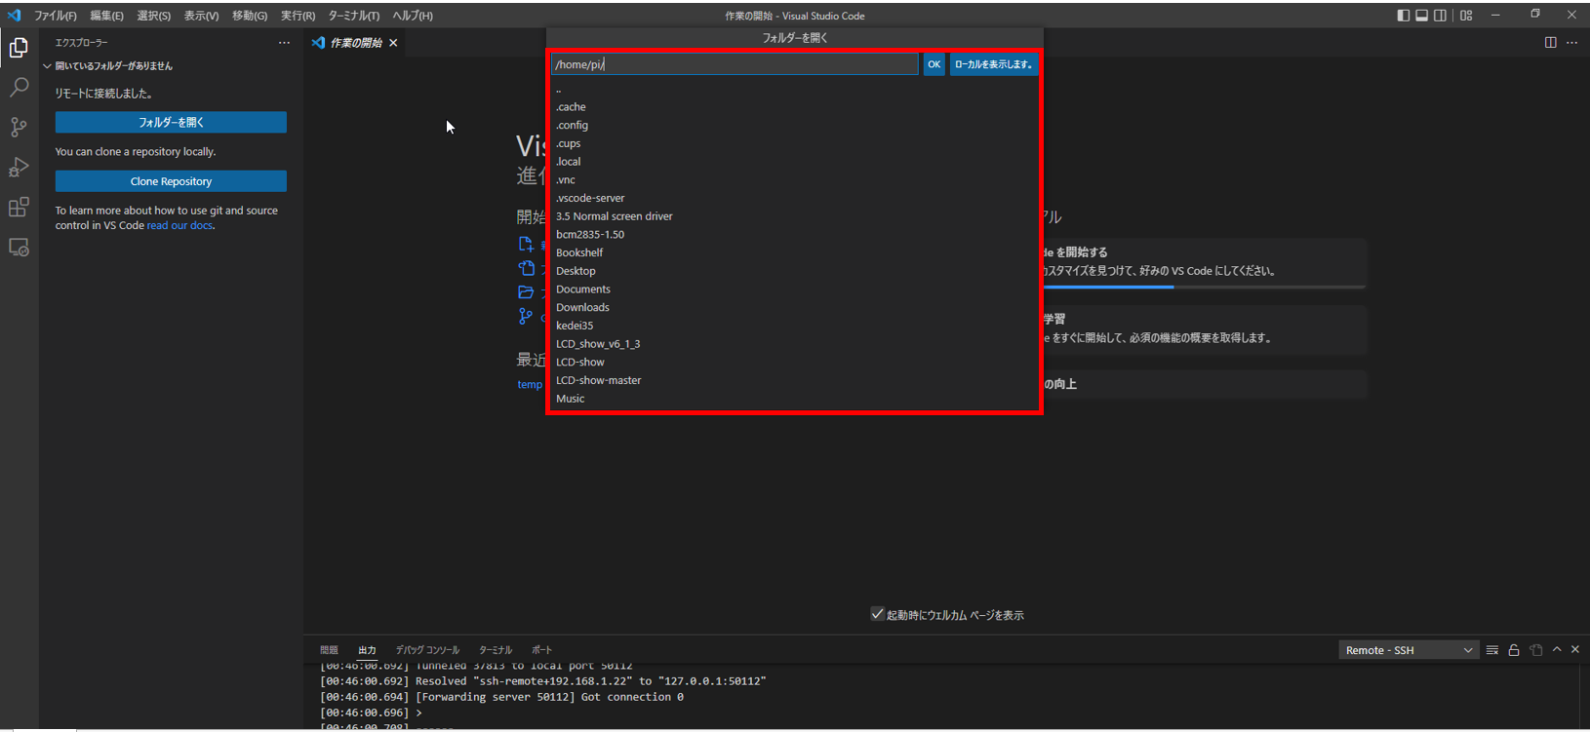Confirm folder path with OK button

click(934, 64)
